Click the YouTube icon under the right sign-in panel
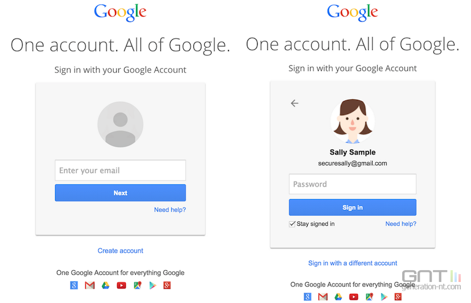471x303 pixels. pyautogui.click(x=354, y=297)
